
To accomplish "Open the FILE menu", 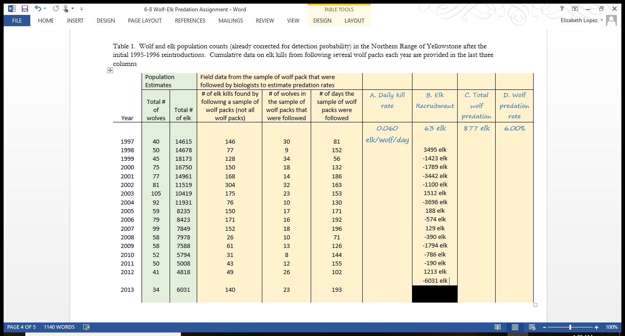I will point(17,20).
